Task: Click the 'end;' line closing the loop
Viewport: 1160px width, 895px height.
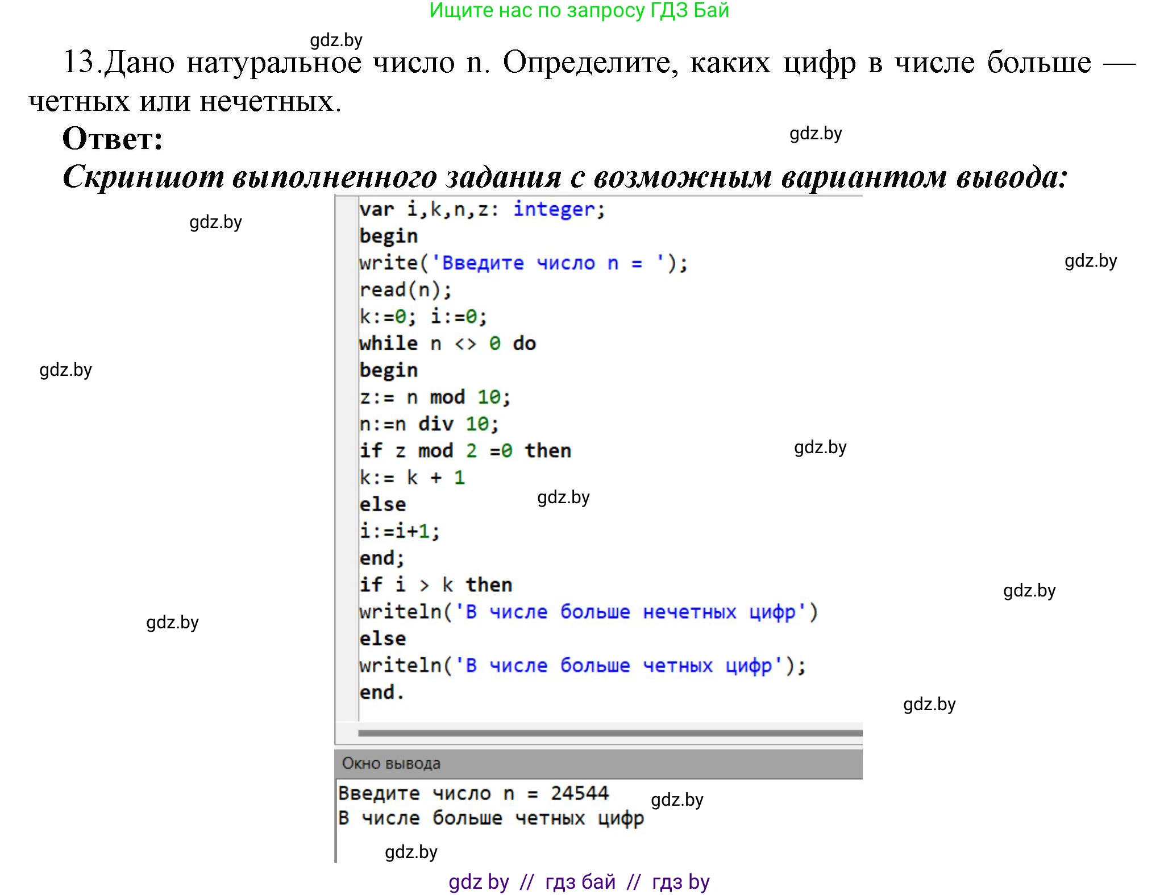Action: click(x=382, y=558)
